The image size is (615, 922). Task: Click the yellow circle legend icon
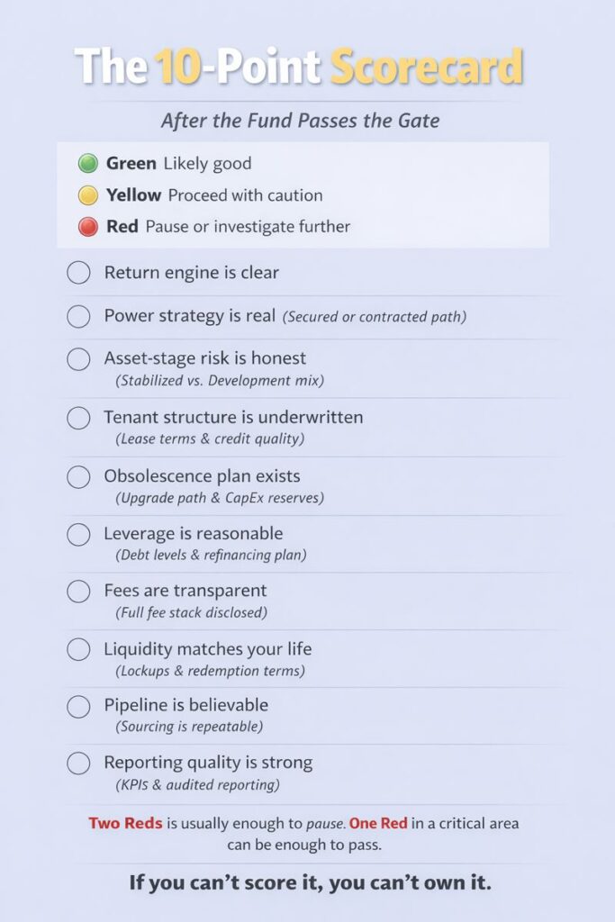coord(87,195)
